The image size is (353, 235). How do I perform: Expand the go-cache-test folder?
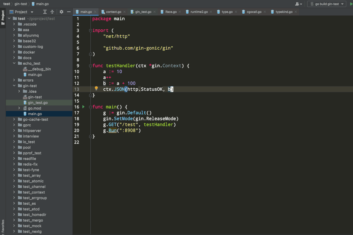point(14,119)
